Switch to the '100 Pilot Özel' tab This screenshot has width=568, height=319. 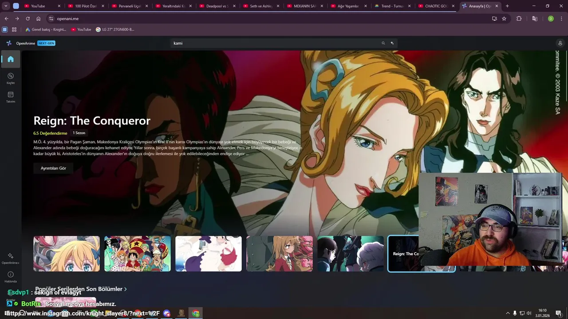click(x=86, y=6)
